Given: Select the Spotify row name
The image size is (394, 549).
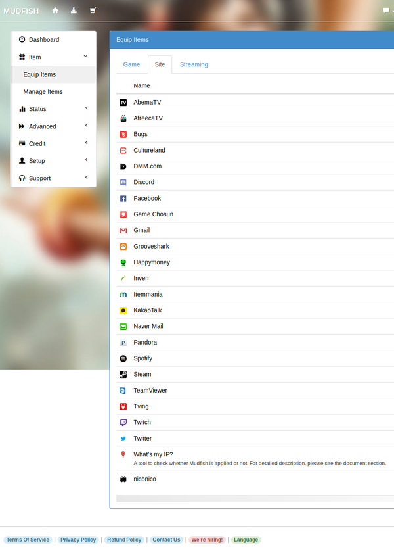Looking at the screenshot, I should 142,358.
